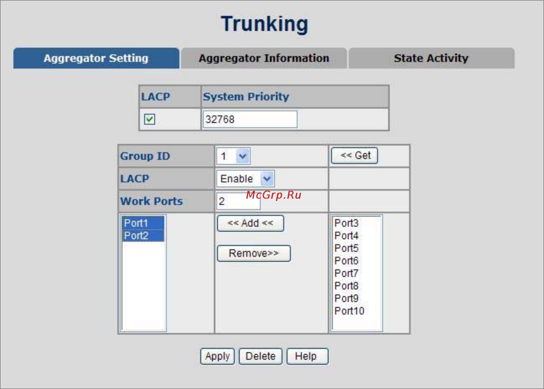Image resolution: width=544 pixels, height=389 pixels.
Task: Click the System Priority field with 32768
Action: [250, 119]
